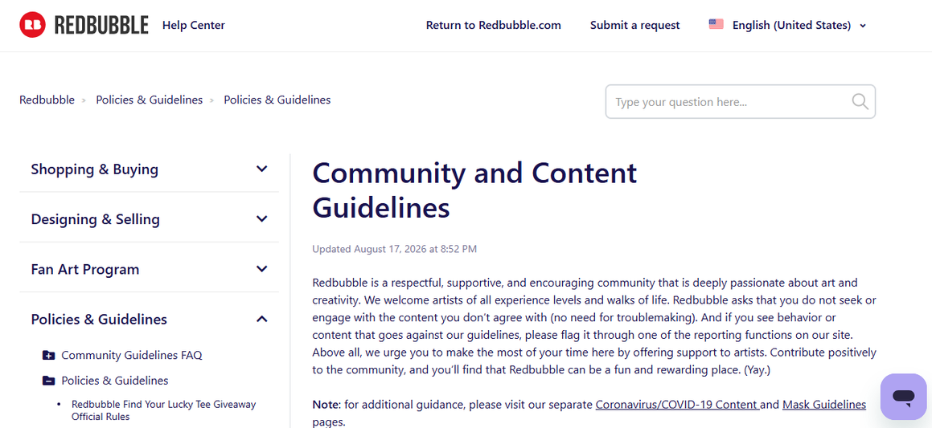The image size is (932, 428).
Task: Click the first Policies & Guidelines breadcrumb
Action: (150, 100)
